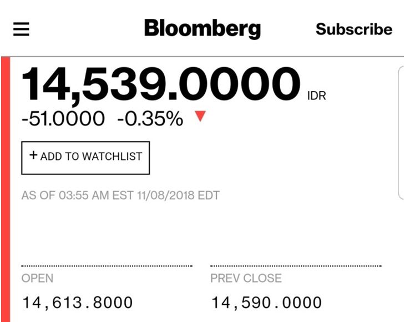
Task: Click the -51.0000 change value
Action: (x=63, y=118)
